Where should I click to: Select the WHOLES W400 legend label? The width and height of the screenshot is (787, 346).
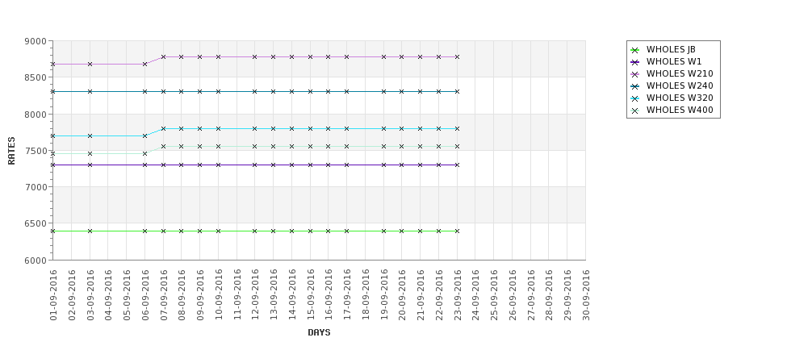680,110
